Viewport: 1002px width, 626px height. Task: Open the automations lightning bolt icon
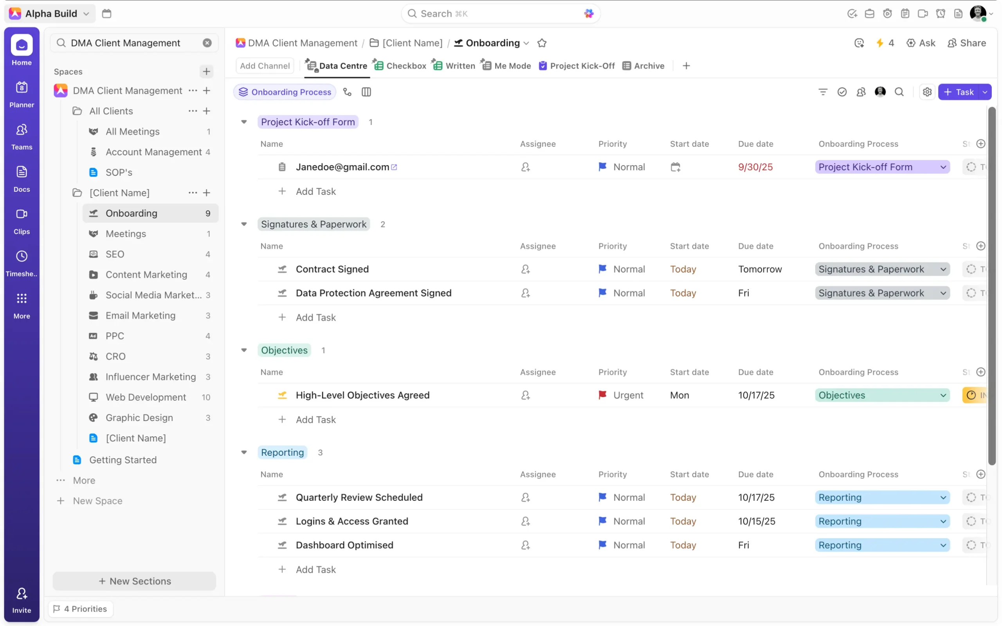pos(880,43)
